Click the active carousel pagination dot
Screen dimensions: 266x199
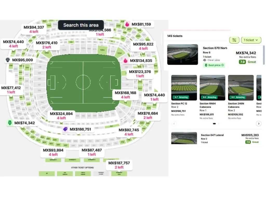[x=214, y=124]
